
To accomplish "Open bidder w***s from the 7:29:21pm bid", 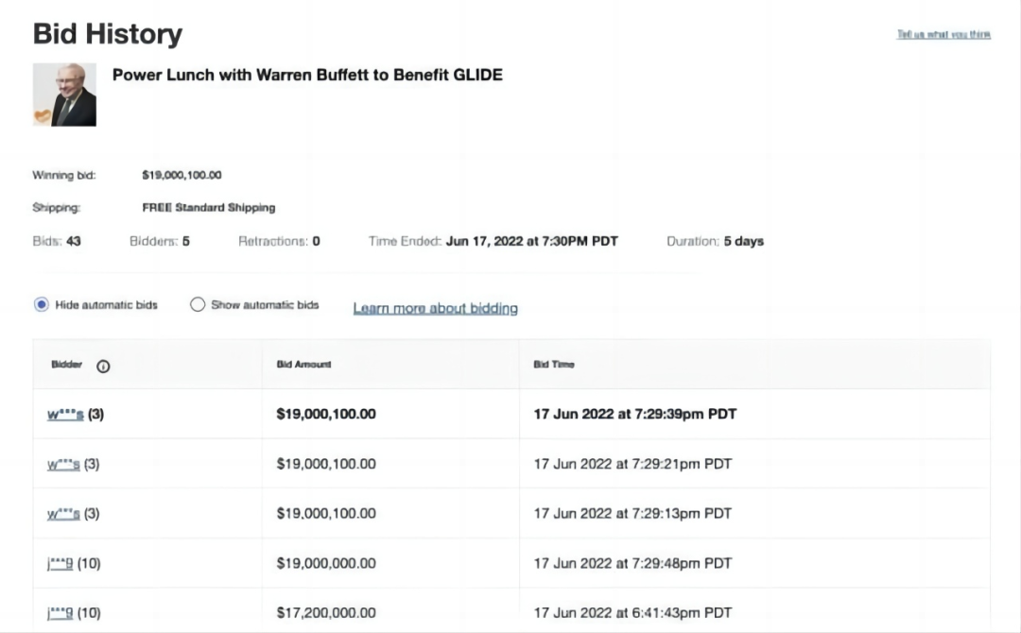I will click(64, 464).
